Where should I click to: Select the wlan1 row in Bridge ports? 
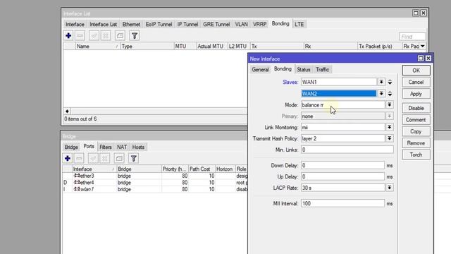pyautogui.click(x=155, y=189)
